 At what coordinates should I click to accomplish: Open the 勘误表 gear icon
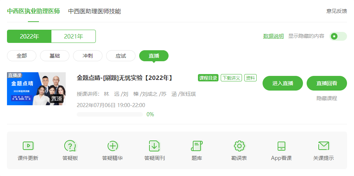[x=239, y=146]
